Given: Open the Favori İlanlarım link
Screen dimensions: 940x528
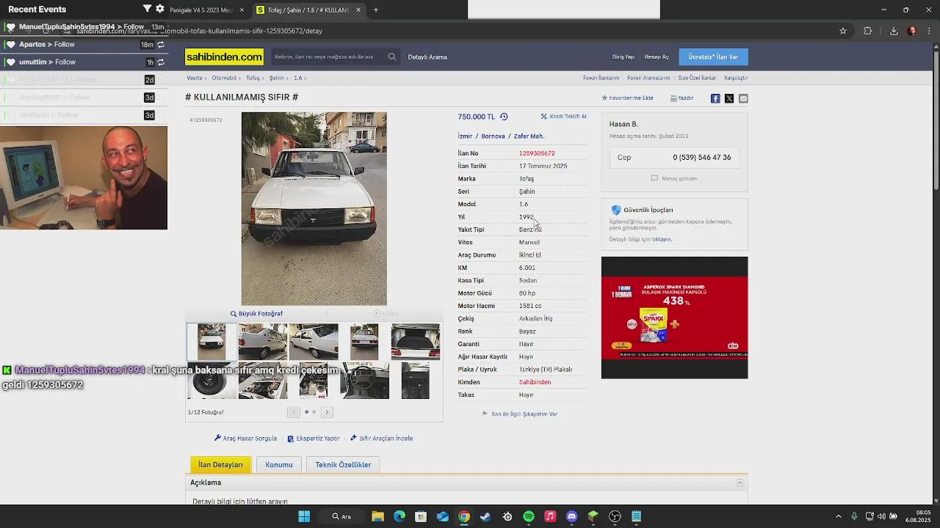Looking at the screenshot, I should coord(601,78).
